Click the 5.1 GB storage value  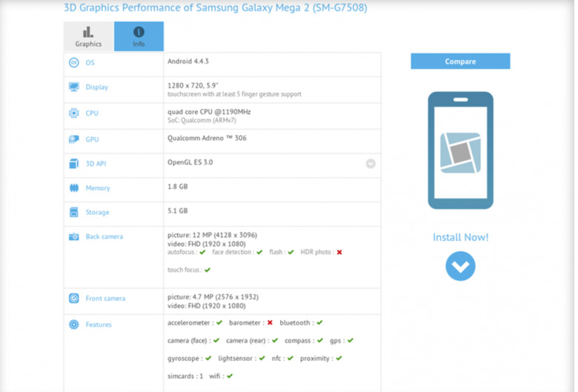click(x=178, y=211)
